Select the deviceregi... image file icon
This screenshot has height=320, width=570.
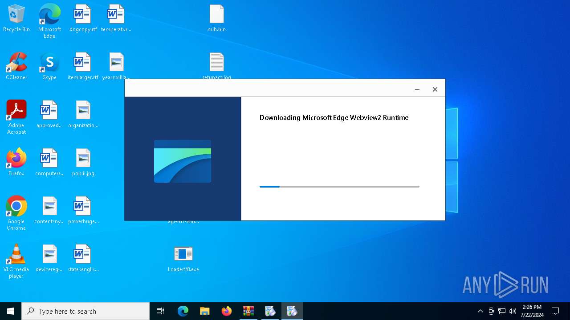49,259
